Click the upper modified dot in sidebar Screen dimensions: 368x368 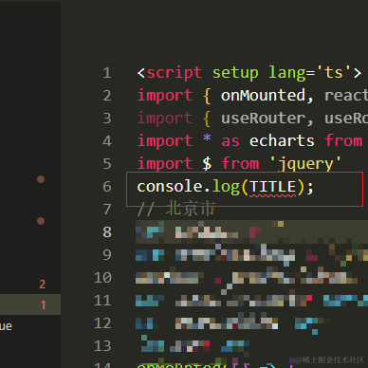coord(41,179)
